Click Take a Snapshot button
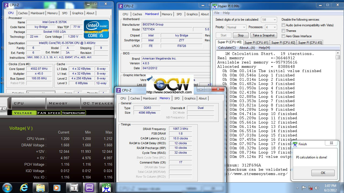This screenshot has height=193, width=344. point(263,35)
